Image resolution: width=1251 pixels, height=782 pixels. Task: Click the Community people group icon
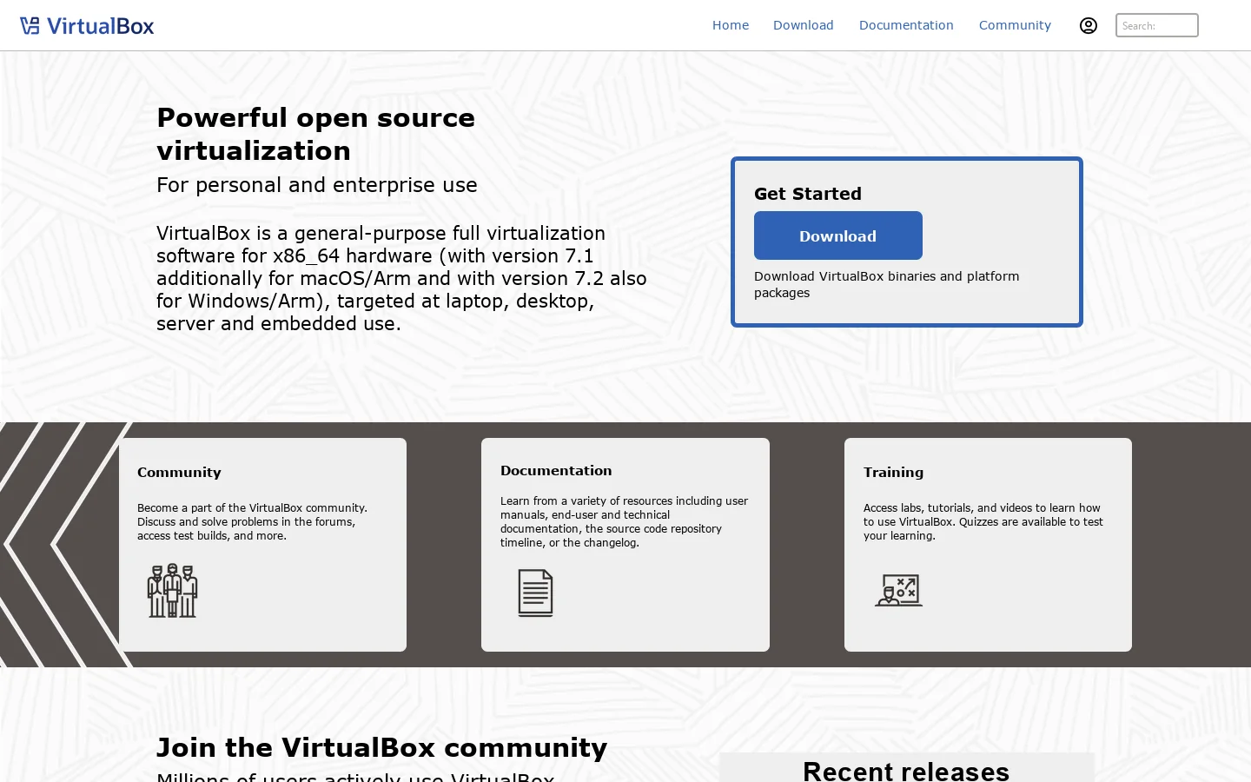(173, 591)
